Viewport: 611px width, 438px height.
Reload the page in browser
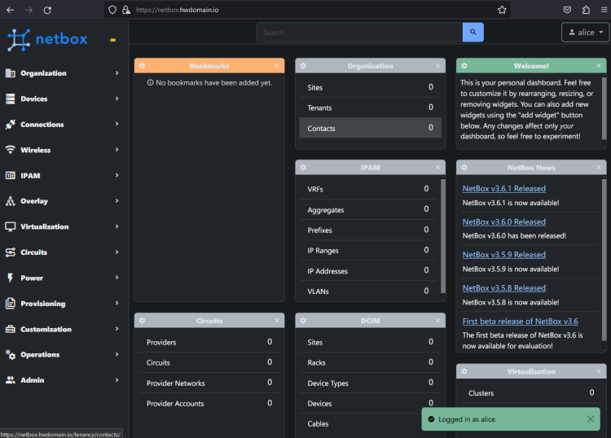(x=47, y=10)
